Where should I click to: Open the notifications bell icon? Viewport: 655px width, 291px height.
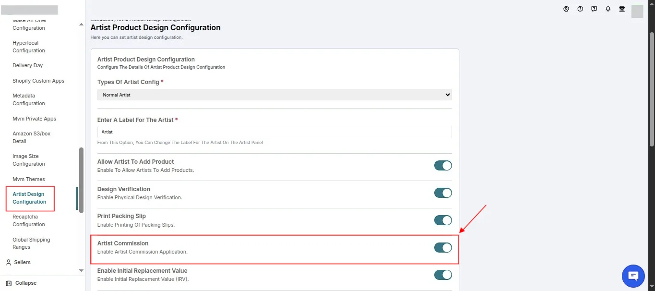[x=608, y=9]
